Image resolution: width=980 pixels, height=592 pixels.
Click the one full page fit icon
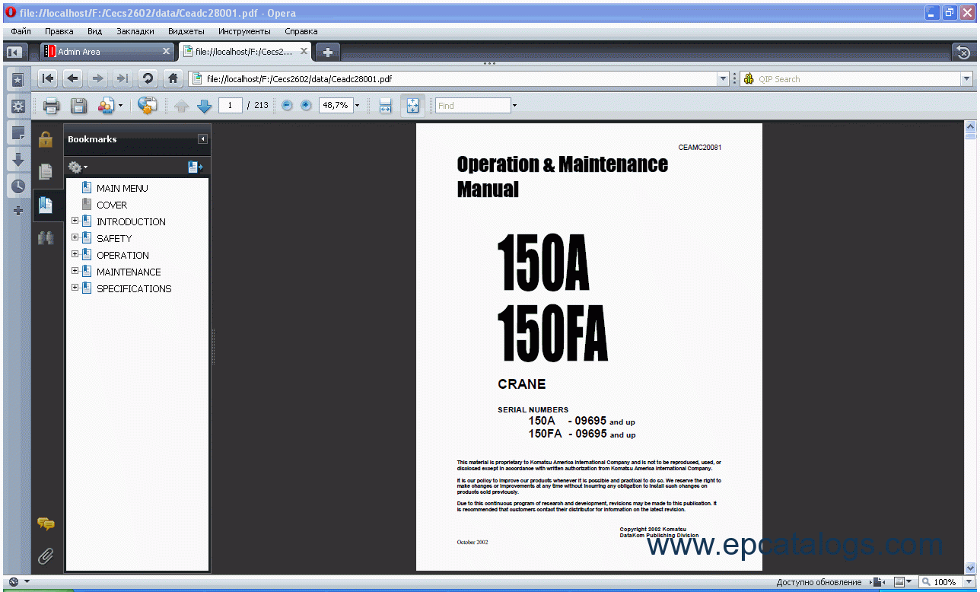click(x=412, y=106)
